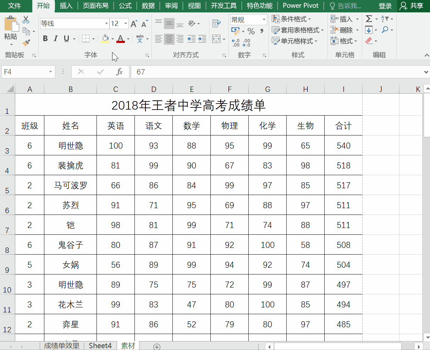Image resolution: width=430 pixels, height=350 pixels.
Task: Select the Format Painter brush
Action: click(26, 43)
